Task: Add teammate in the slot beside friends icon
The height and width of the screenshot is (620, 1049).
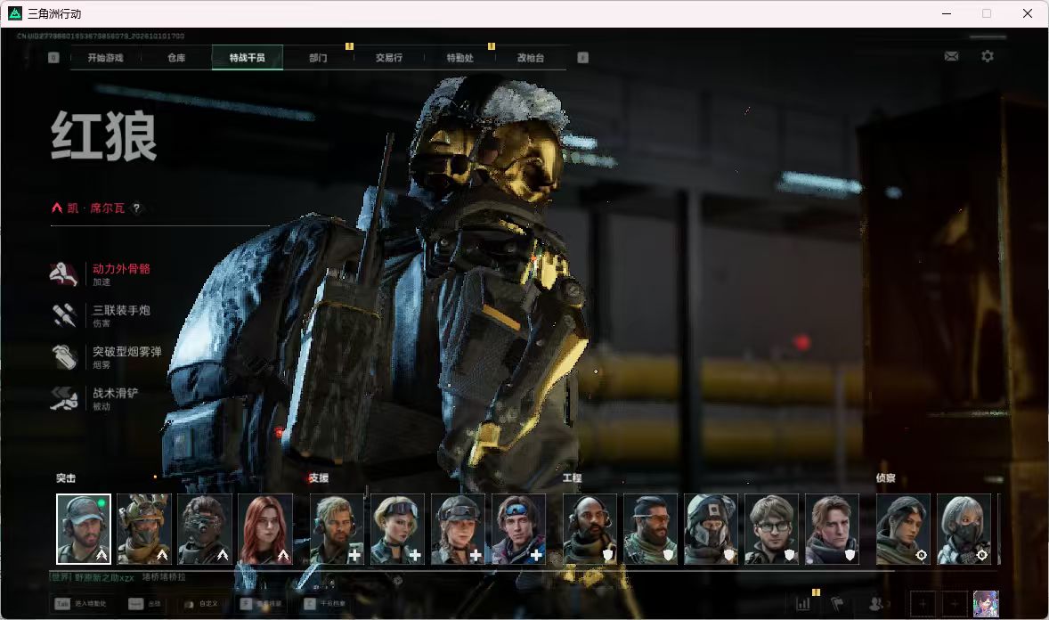Action: (x=923, y=604)
